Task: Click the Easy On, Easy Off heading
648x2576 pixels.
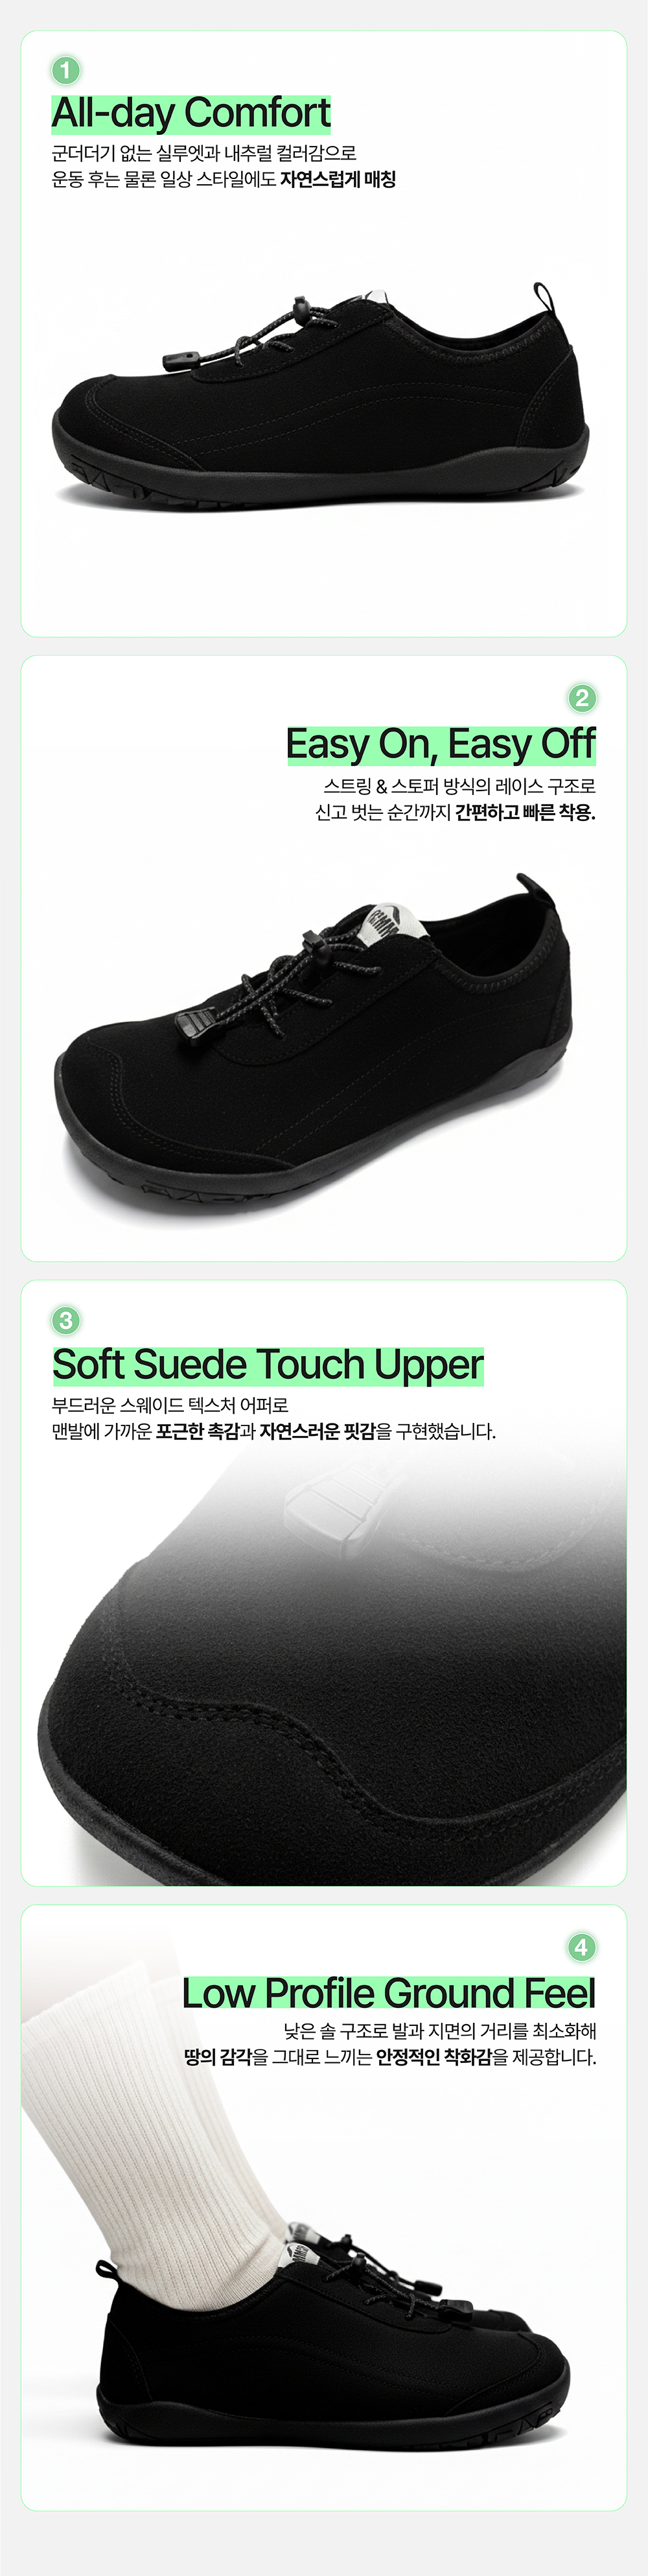Action: point(441,744)
